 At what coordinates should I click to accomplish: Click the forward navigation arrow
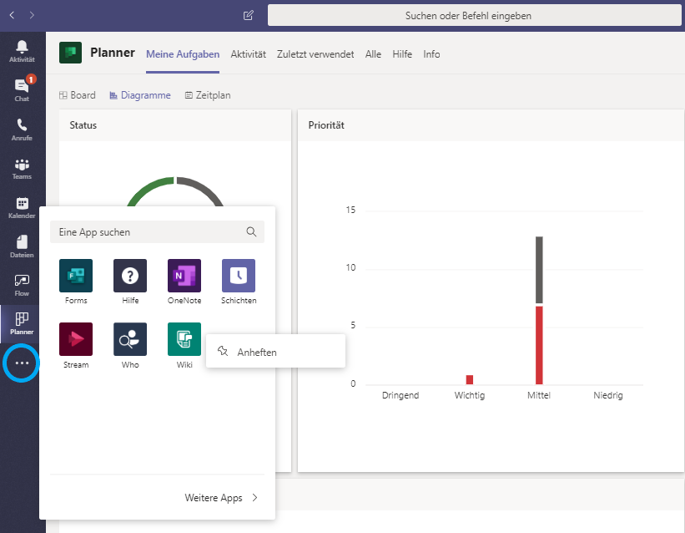32,15
